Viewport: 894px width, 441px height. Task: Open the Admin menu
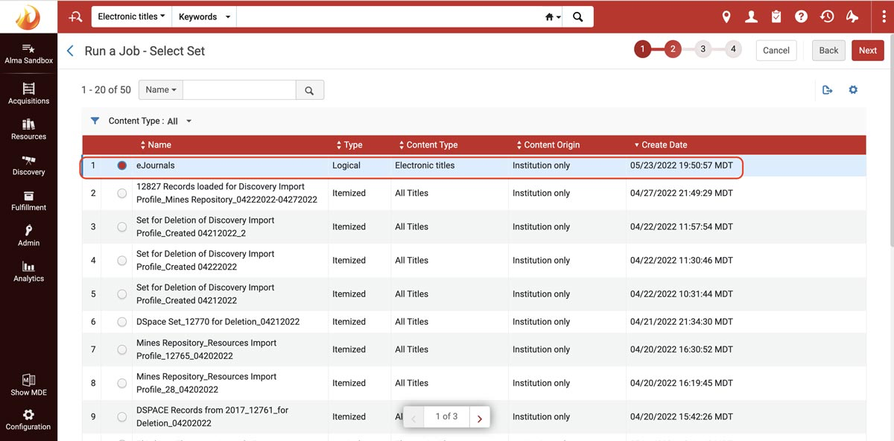[28, 236]
